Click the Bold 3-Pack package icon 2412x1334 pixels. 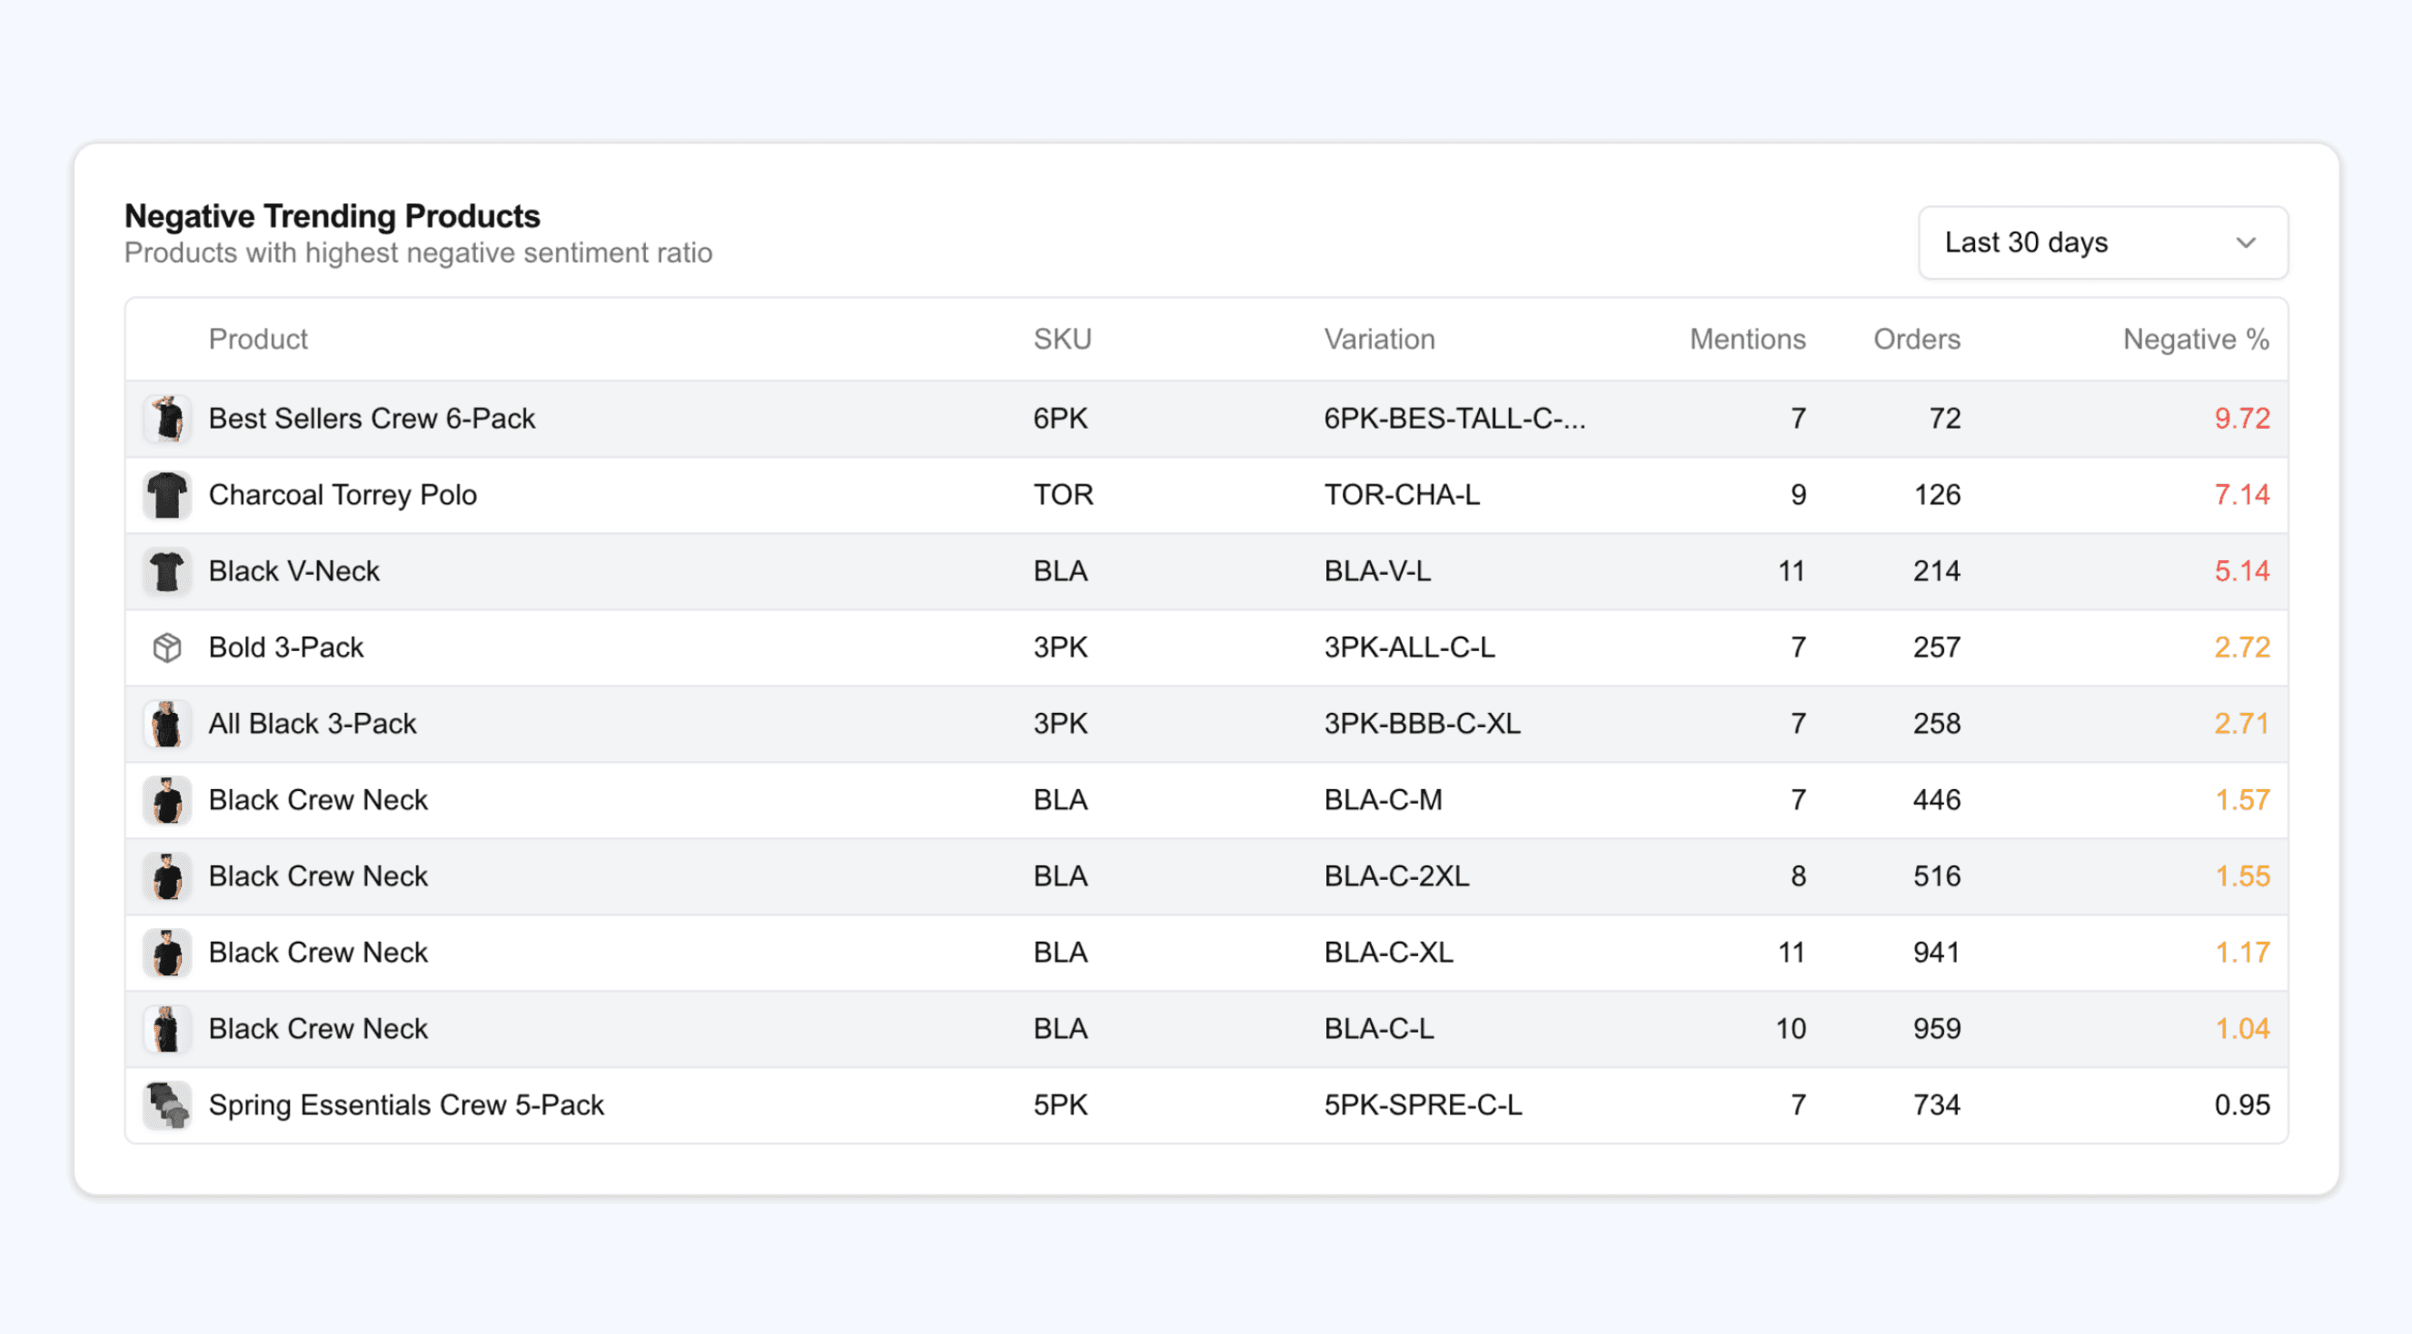point(166,647)
